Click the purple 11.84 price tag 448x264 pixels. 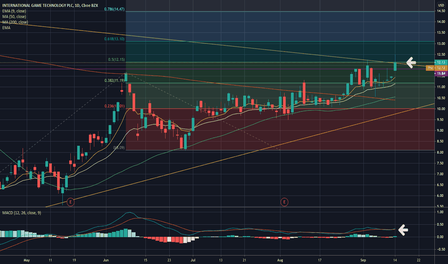[441, 73]
